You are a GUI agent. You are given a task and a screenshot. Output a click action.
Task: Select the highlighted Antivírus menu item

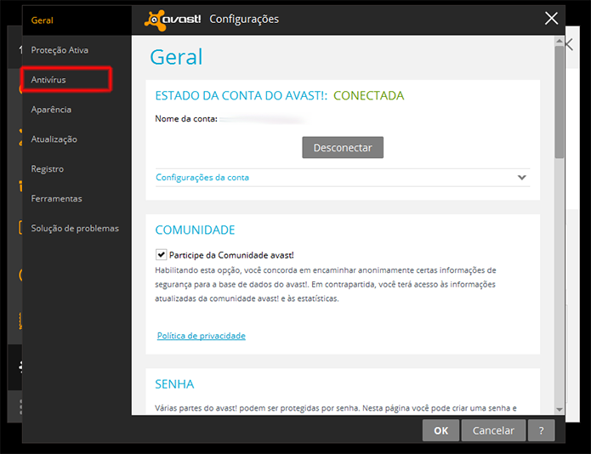coord(48,80)
